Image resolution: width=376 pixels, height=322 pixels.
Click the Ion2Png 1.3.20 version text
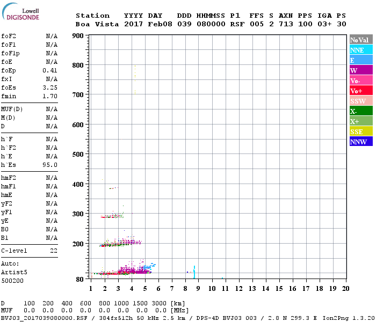pos(349,318)
